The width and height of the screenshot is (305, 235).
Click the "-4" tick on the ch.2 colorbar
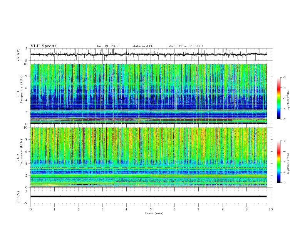coord(284,151)
